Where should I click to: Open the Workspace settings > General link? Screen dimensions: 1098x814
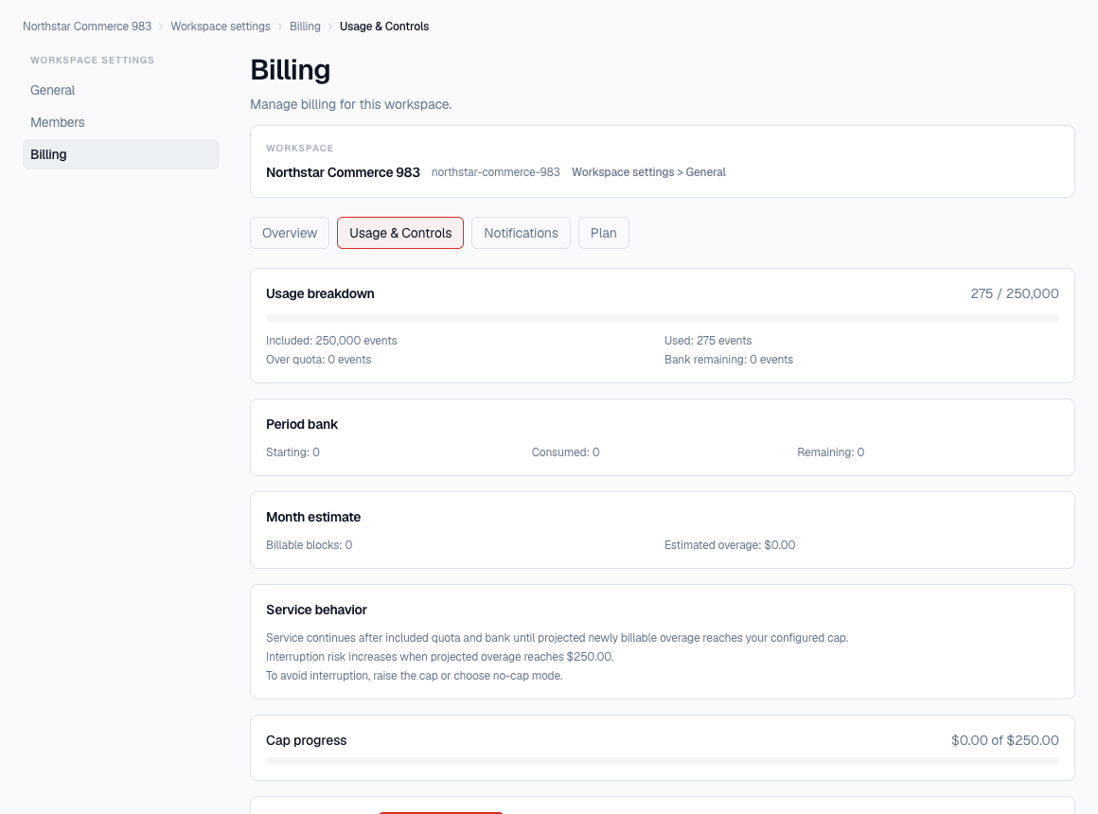point(648,171)
